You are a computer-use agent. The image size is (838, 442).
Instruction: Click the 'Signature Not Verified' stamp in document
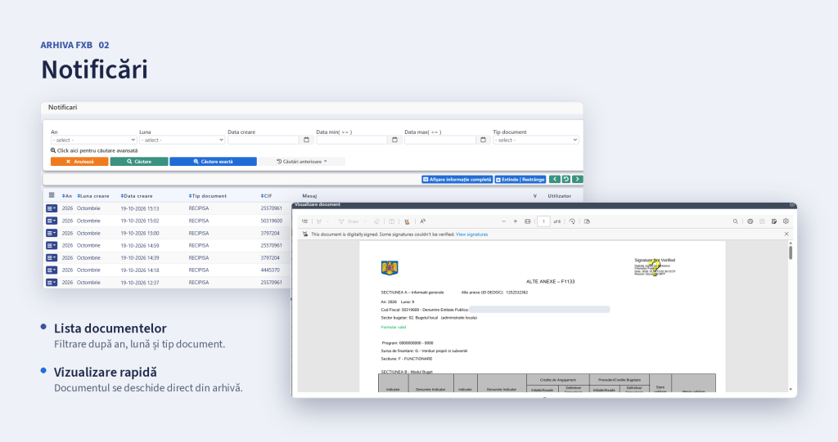[655, 267]
